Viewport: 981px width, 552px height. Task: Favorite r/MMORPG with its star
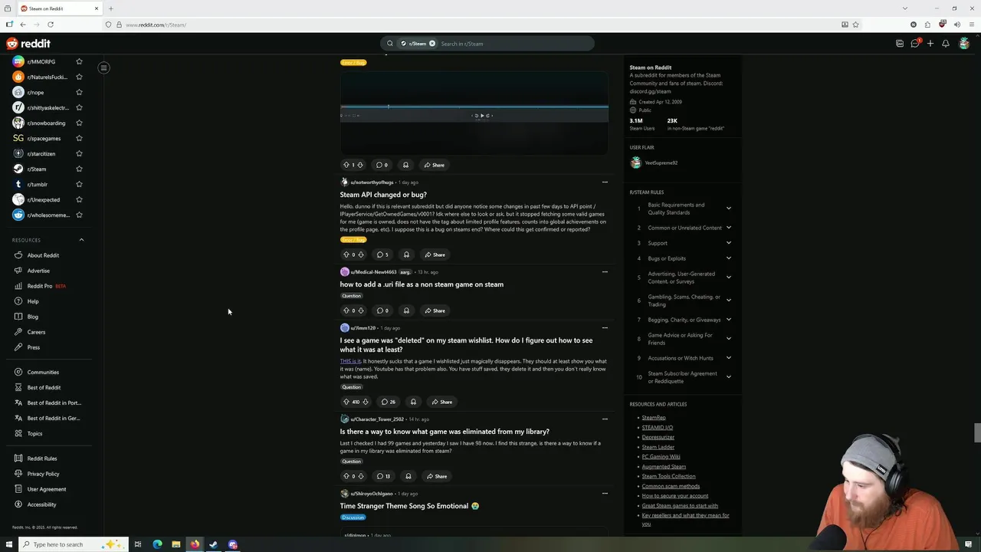[x=79, y=61]
